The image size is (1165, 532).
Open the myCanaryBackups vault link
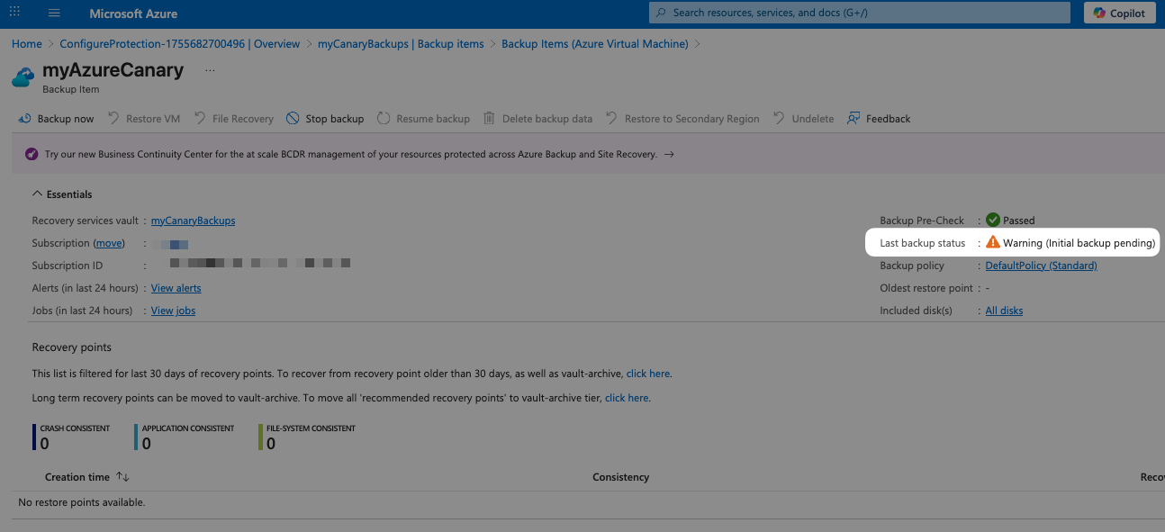(x=193, y=221)
